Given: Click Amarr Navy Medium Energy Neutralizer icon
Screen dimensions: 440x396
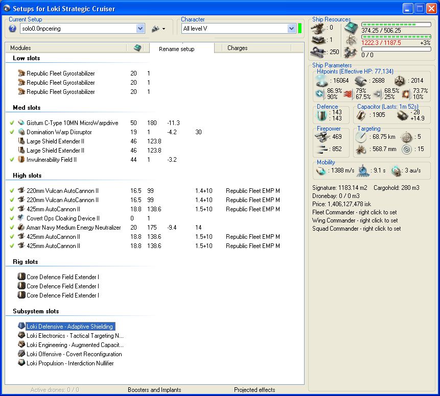Looking at the screenshot, I should click(21, 227).
